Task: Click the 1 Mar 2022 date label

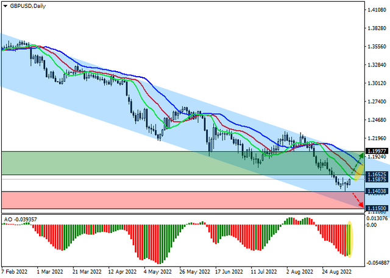Action: [x=50, y=272]
